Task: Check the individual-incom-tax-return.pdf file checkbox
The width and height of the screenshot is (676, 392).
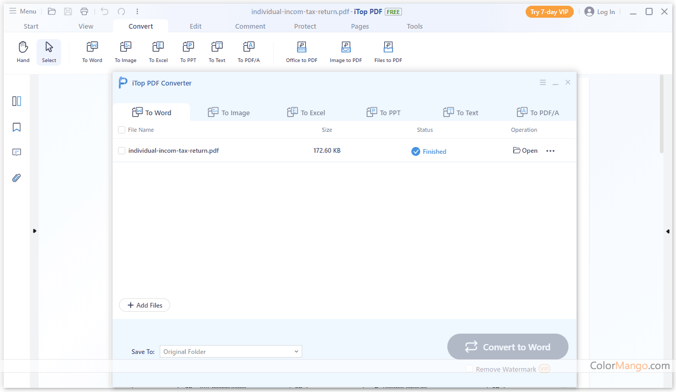Action: [122, 151]
